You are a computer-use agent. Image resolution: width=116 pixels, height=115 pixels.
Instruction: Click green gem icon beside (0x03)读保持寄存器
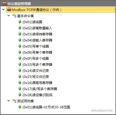pos(20,34)
